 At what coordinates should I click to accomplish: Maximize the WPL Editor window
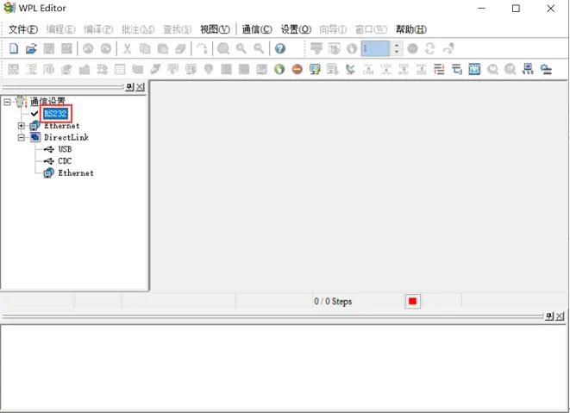(516, 9)
